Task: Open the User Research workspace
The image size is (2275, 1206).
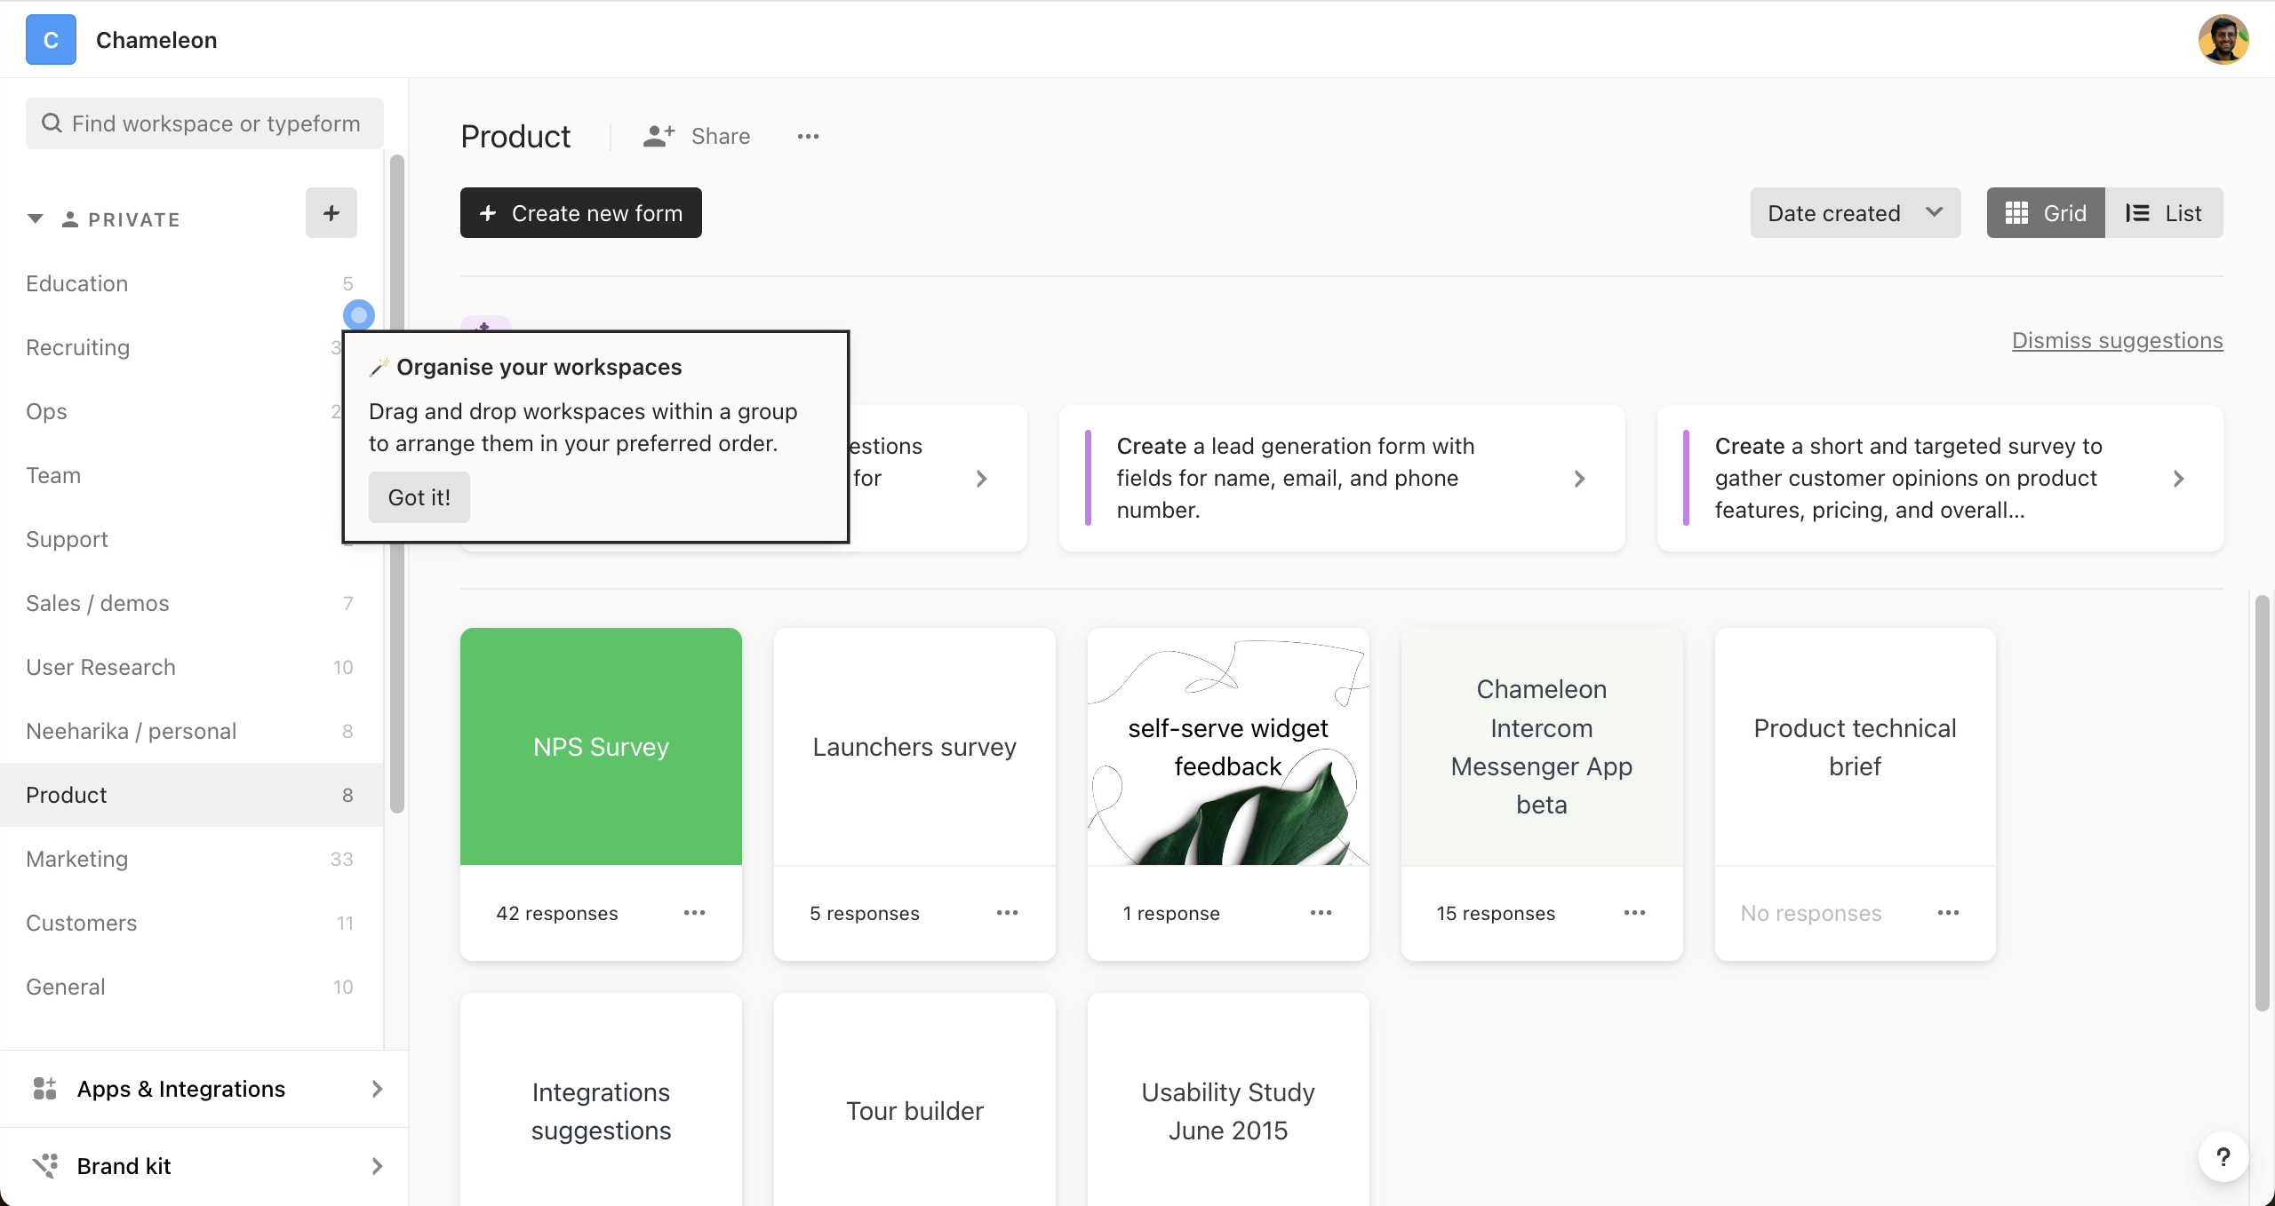Action: click(x=191, y=667)
